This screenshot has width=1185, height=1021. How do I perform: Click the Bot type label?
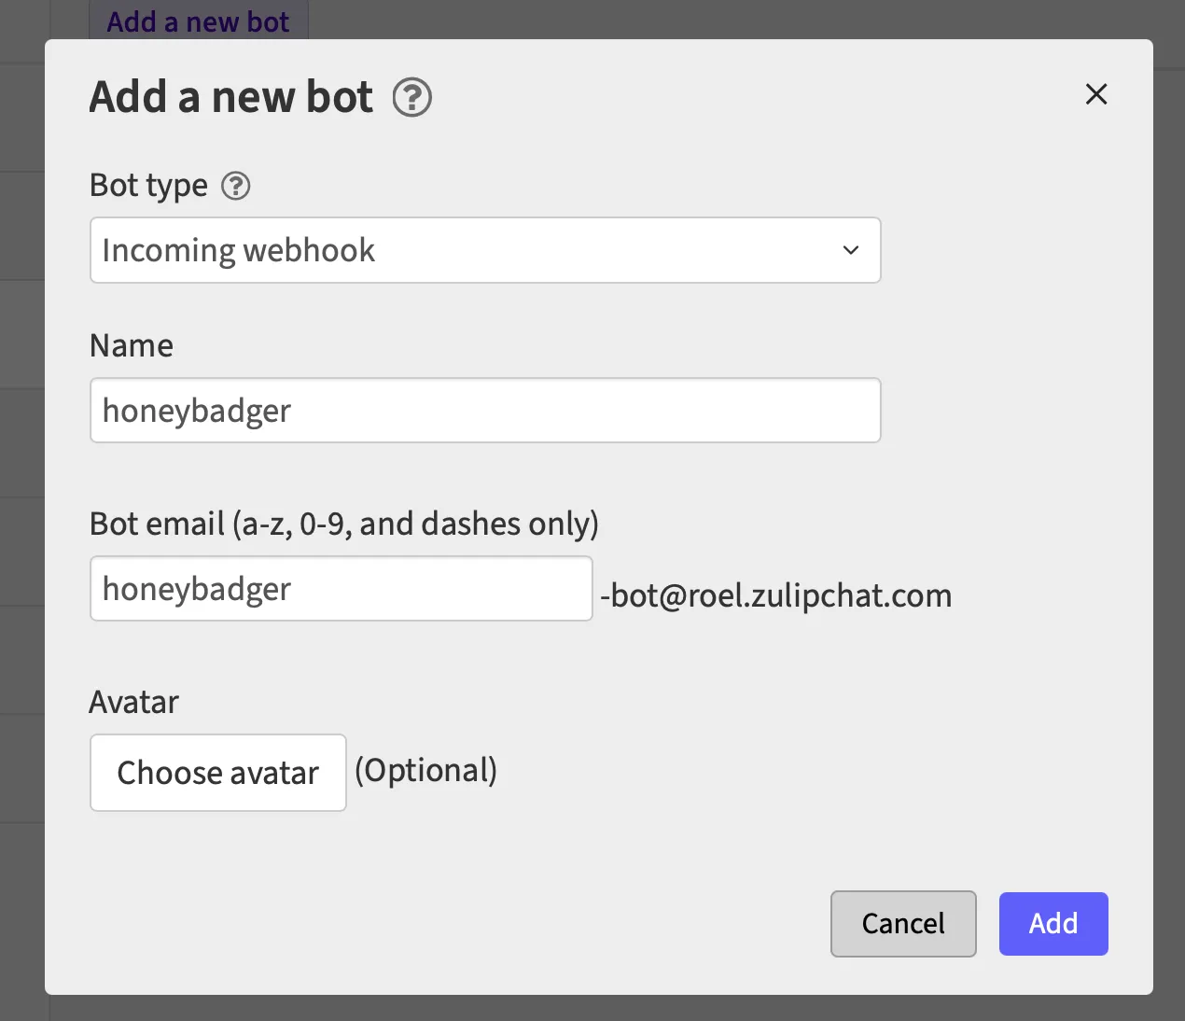click(148, 185)
